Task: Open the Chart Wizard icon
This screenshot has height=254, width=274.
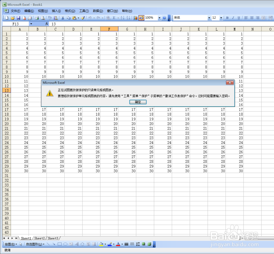Action: (135, 18)
